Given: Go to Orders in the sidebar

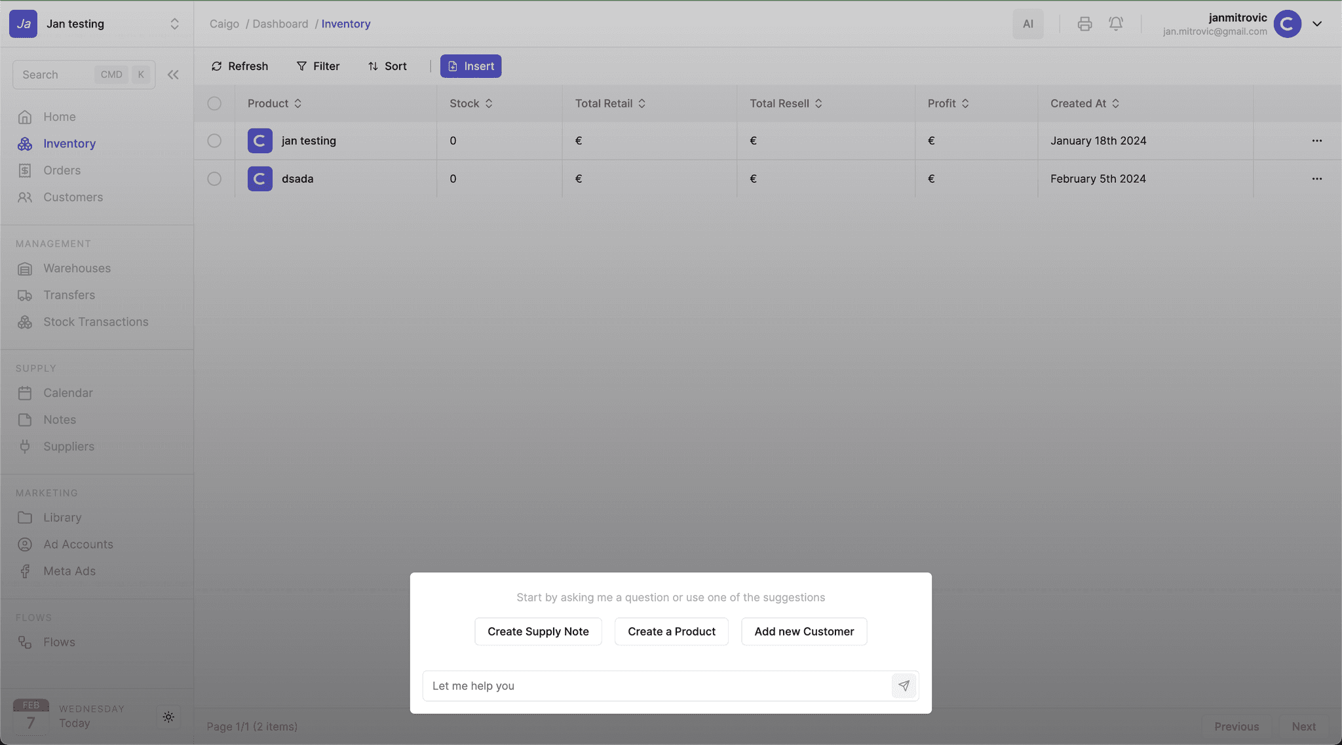Looking at the screenshot, I should [62, 170].
